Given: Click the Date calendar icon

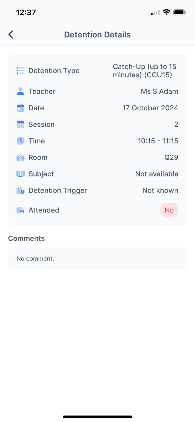Looking at the screenshot, I should (x=21, y=108).
